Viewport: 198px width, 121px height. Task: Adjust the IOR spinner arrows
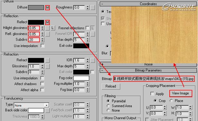(x=88, y=60)
